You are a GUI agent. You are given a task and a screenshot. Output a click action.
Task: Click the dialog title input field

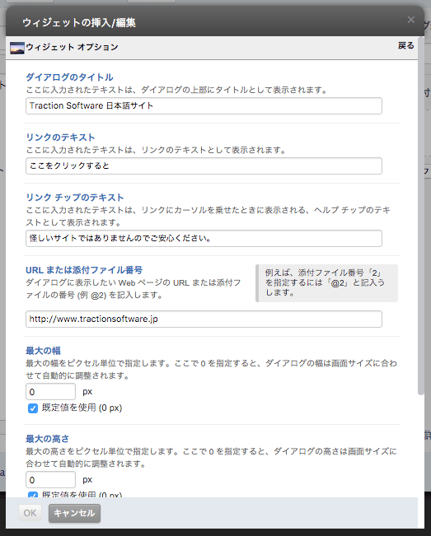click(x=204, y=105)
